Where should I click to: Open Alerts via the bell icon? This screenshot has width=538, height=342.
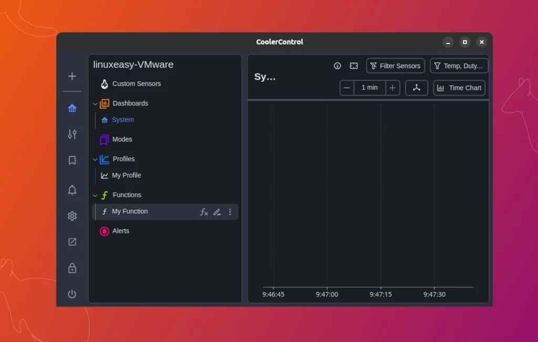72,190
